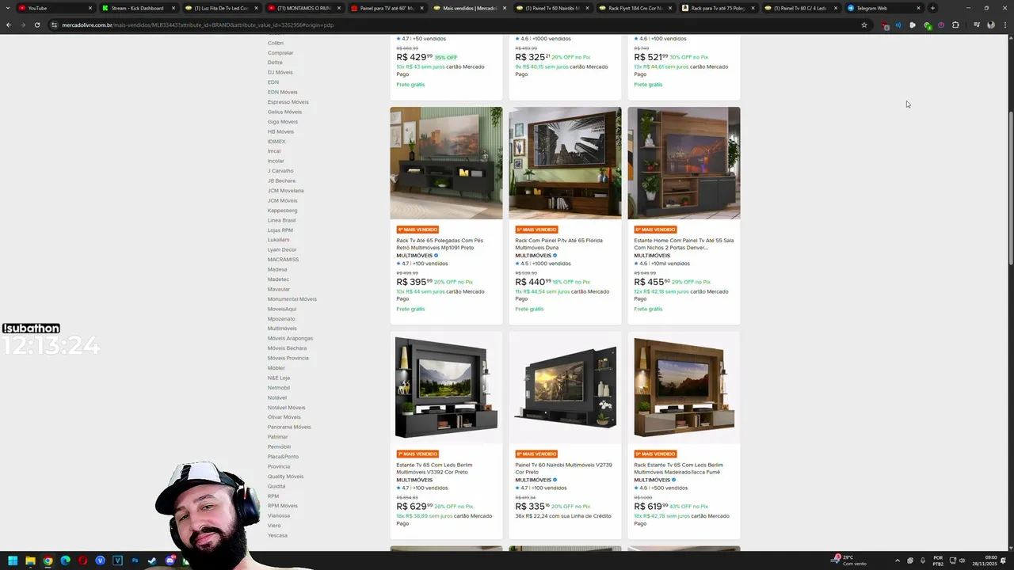This screenshot has height=570, width=1014.
Task: Filter by the Espresso Móveis brand
Action: [x=288, y=102]
